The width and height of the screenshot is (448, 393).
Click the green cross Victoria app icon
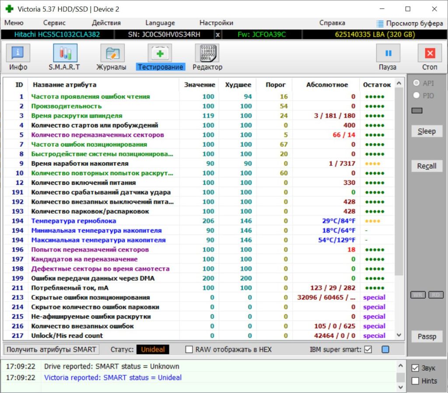point(10,9)
